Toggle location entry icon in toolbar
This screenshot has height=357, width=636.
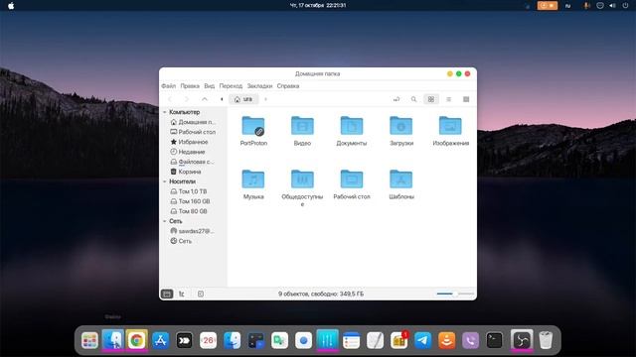point(397,99)
